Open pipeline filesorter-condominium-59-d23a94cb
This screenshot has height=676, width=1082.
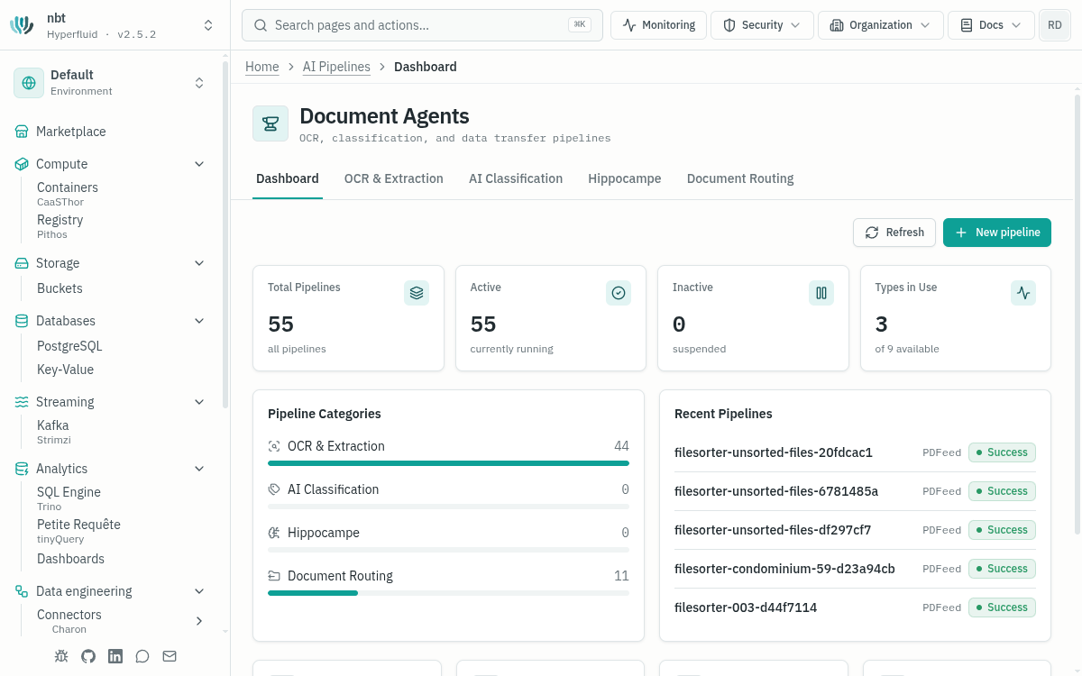pyautogui.click(x=784, y=569)
